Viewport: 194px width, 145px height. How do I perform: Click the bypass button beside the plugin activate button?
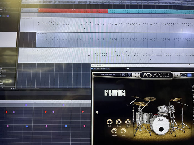click(95, 68)
